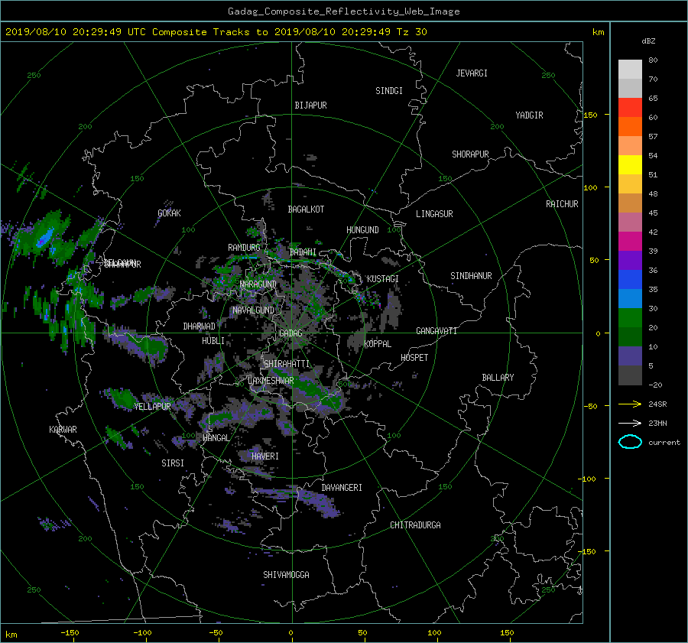Click the SINDGI city label
The width and height of the screenshot is (688, 643).
click(x=389, y=91)
